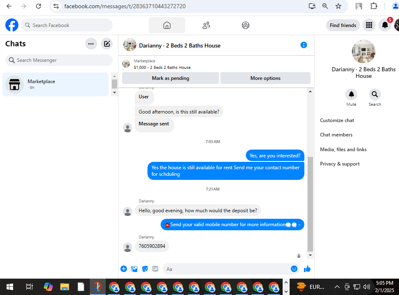Search in conversation magnifier icon
Image resolution: width=399 pixels, height=295 pixels.
pos(375,94)
